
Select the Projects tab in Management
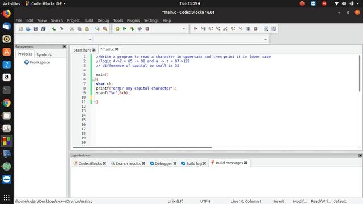[x=25, y=54]
